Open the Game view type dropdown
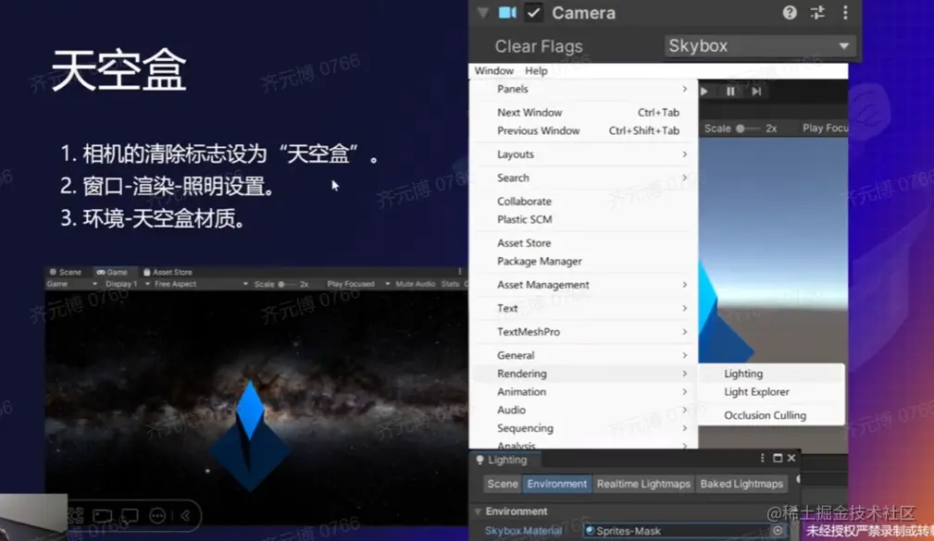Image resolution: width=934 pixels, height=541 pixels. click(71, 284)
